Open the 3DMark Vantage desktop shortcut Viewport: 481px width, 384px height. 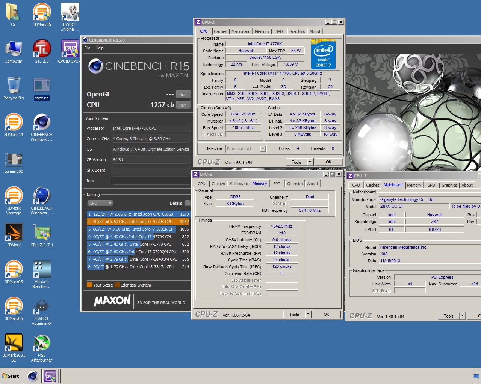click(x=14, y=201)
